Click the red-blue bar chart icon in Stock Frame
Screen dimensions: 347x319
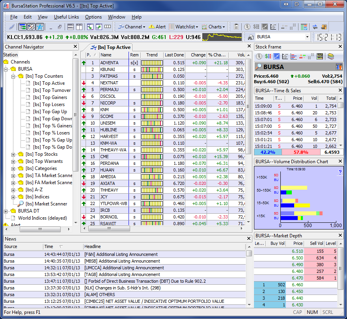[294, 56]
